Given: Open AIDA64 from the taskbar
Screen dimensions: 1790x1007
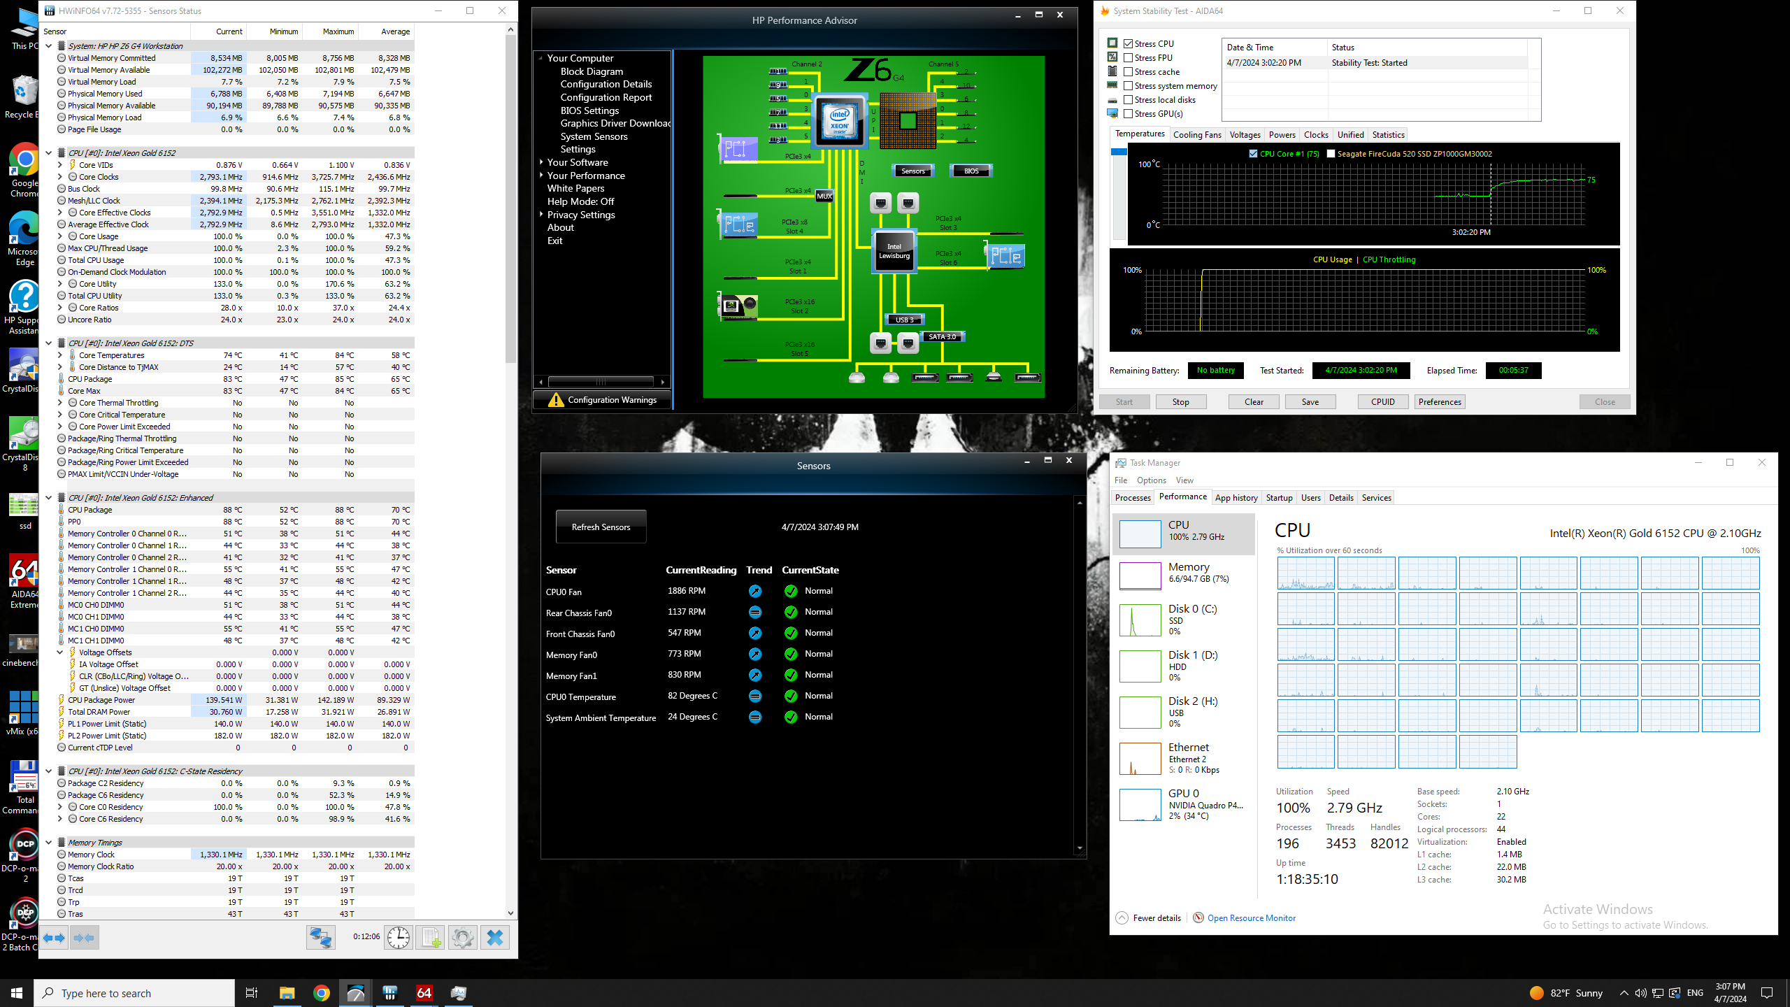Looking at the screenshot, I should [x=424, y=992].
